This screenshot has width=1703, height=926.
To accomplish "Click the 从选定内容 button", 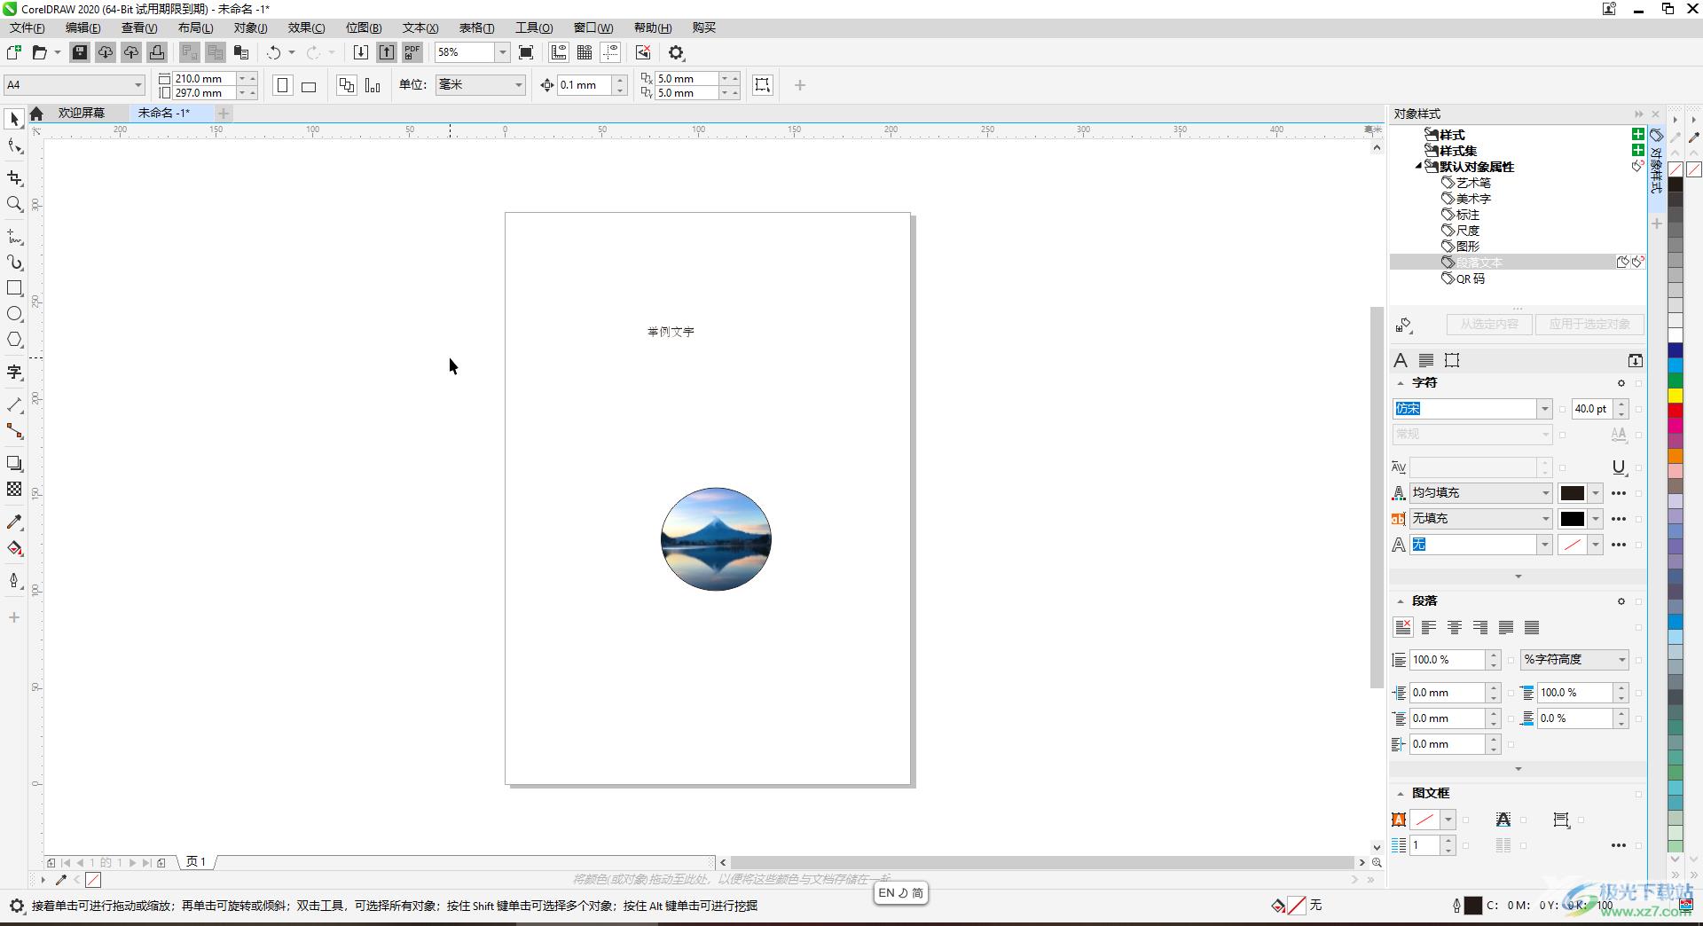I will (x=1489, y=325).
